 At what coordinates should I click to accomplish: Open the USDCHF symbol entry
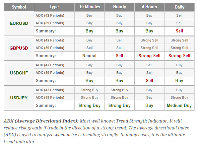[19, 73]
